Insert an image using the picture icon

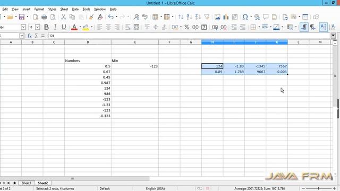pyautogui.click(x=217, y=17)
